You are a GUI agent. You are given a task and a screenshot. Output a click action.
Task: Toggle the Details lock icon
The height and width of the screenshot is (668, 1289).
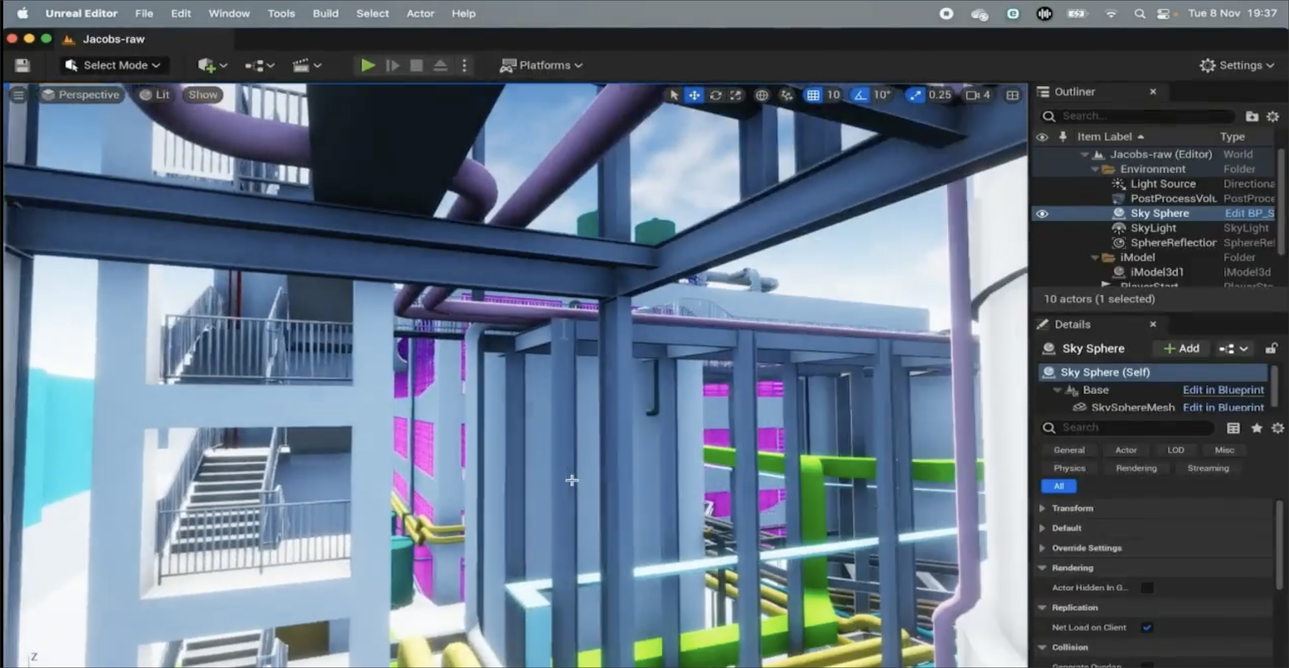1271,348
